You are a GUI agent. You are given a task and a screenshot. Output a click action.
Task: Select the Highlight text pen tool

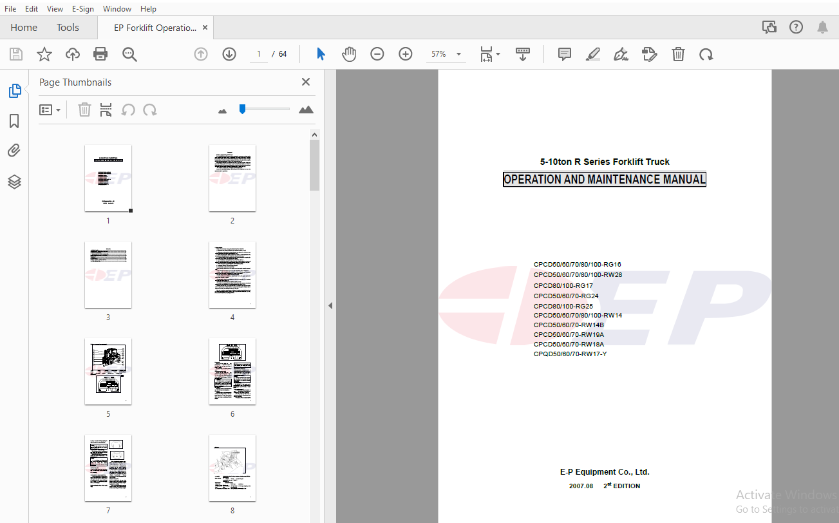(593, 54)
